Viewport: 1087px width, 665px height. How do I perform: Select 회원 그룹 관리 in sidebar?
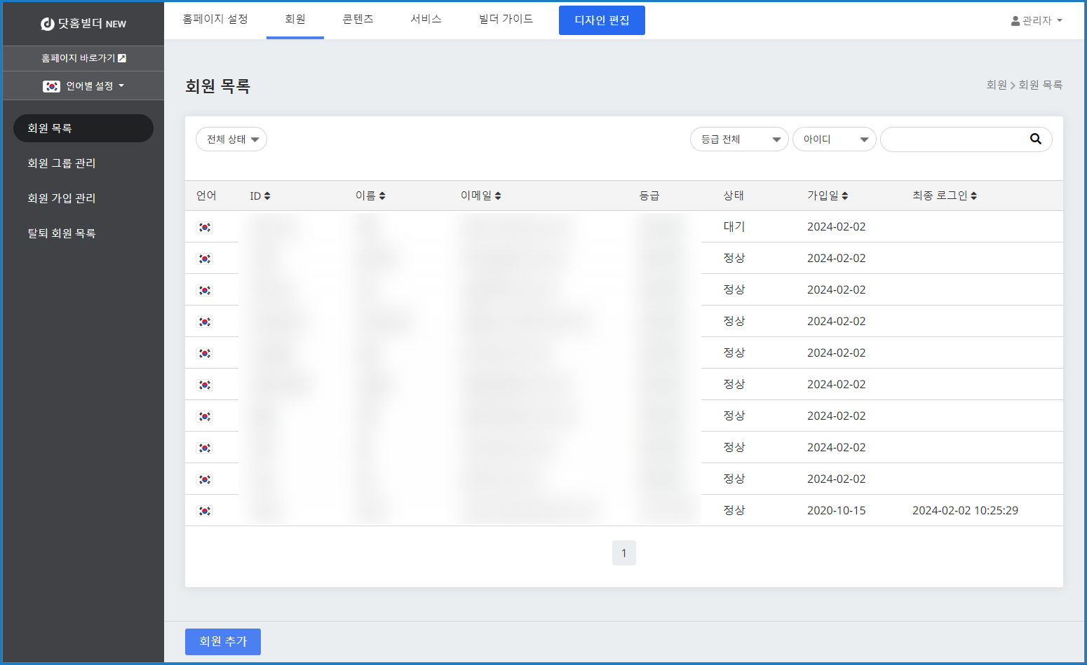click(x=62, y=163)
